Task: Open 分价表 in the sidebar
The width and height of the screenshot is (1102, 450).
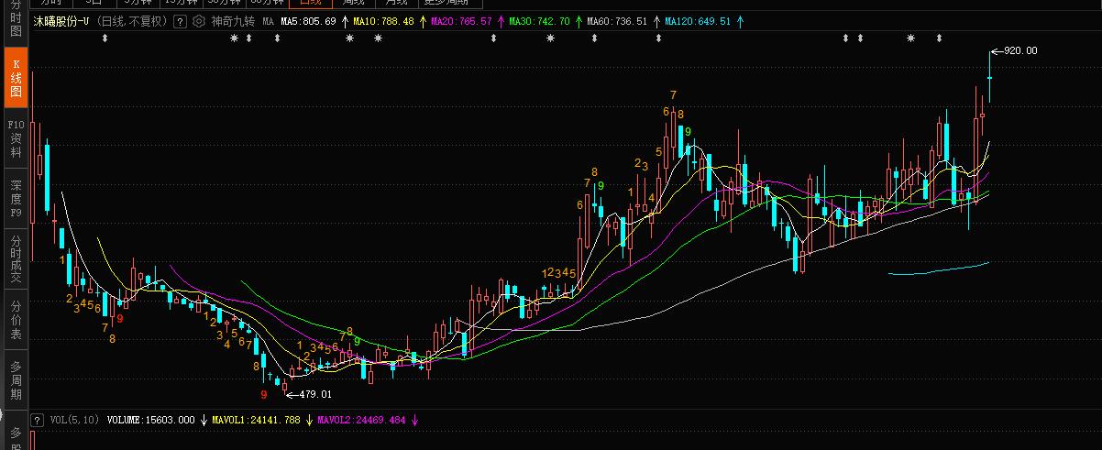Action: coord(16,319)
